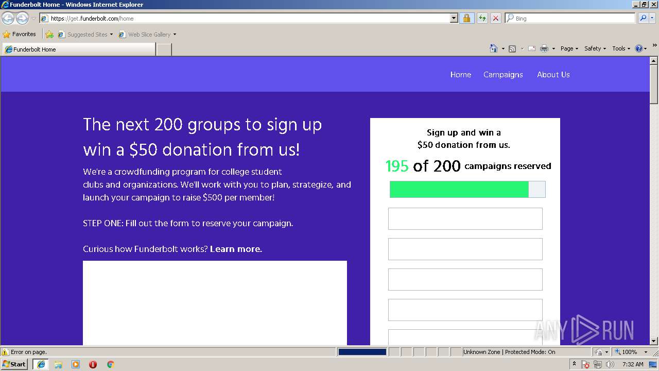Open Windows Media Player taskbar icon
The height and width of the screenshot is (371, 659).
(x=76, y=364)
